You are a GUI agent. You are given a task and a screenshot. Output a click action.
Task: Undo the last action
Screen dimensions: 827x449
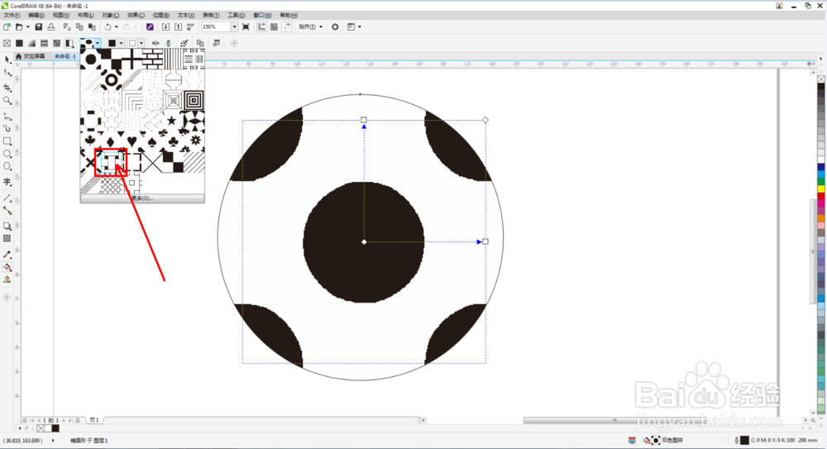pos(108,27)
